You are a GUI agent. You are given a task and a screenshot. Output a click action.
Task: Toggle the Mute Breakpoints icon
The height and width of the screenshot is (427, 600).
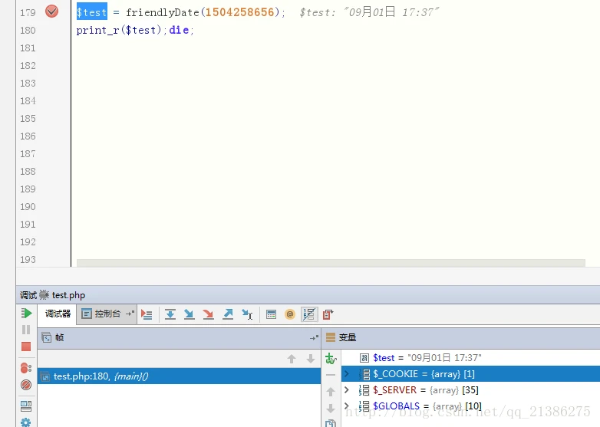point(26,385)
